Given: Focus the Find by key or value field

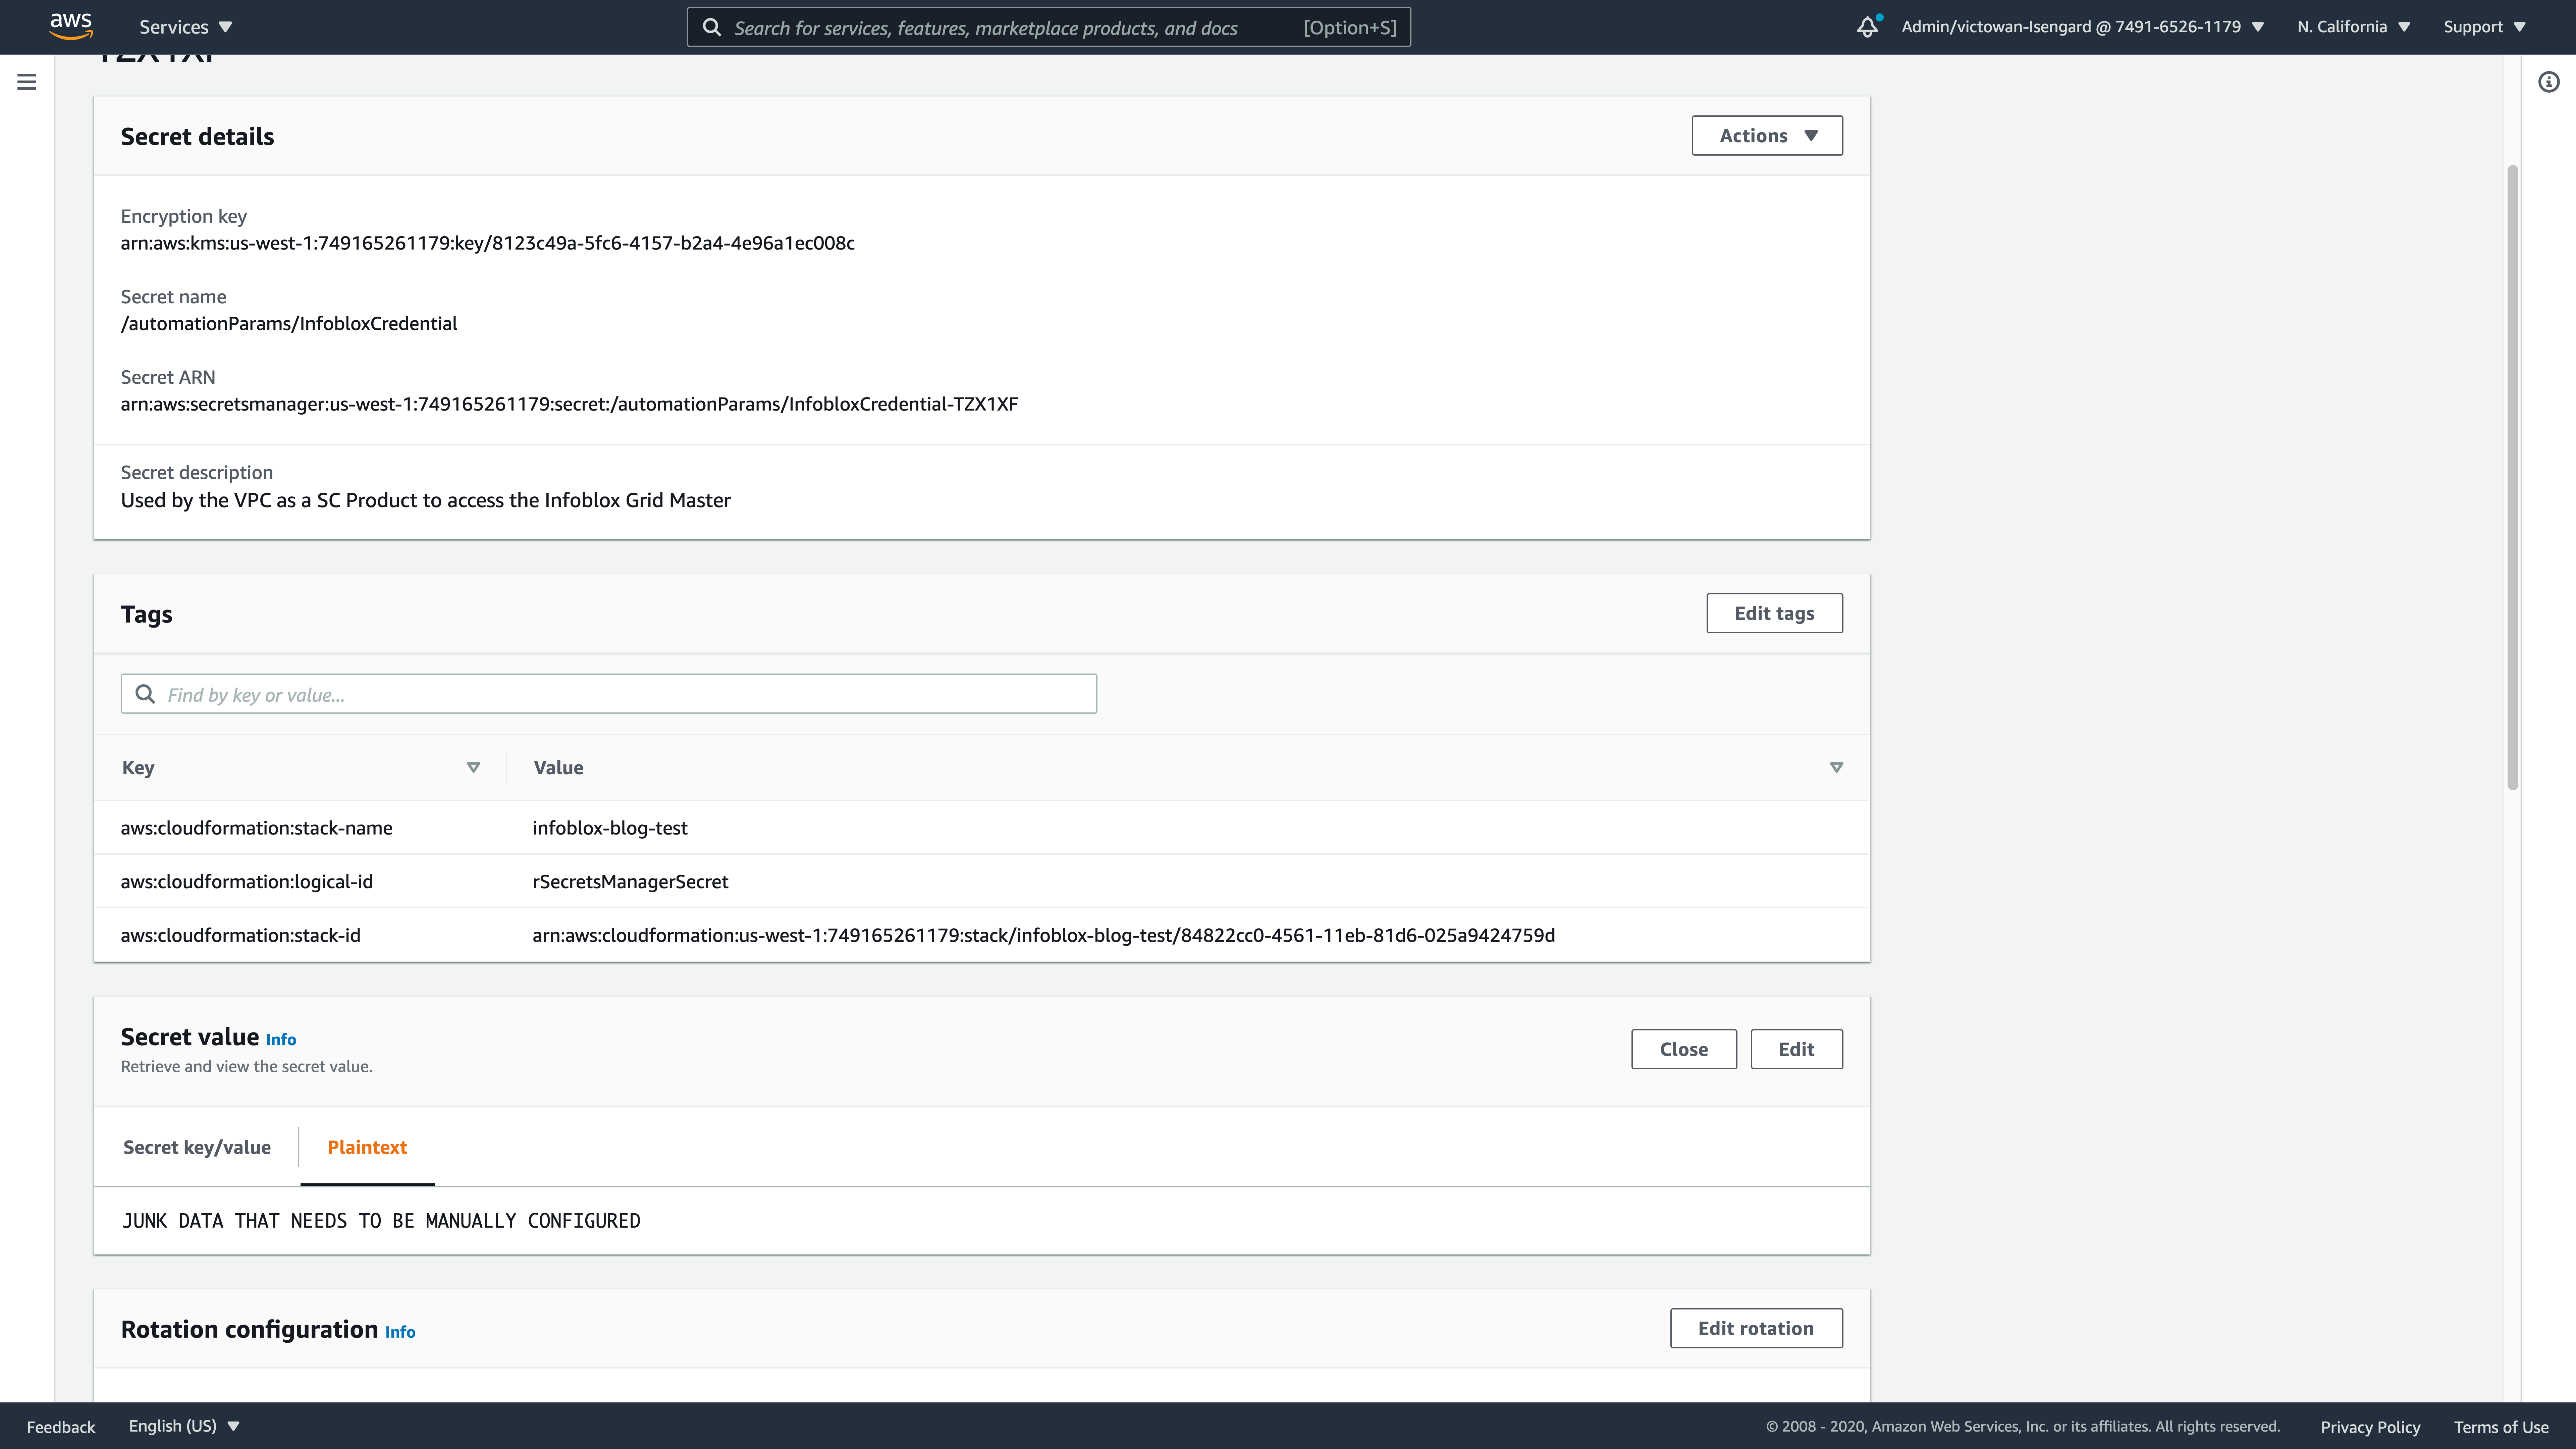Looking at the screenshot, I should coord(609,694).
